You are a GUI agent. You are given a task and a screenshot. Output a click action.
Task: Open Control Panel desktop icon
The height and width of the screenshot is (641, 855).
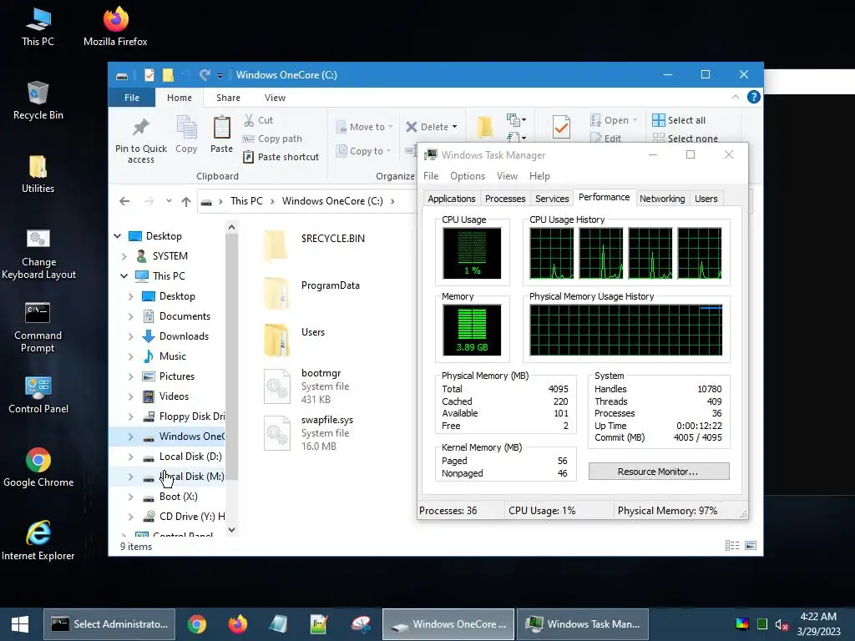[38, 395]
